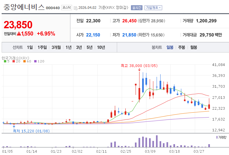
Task: Click the 하한가 15,650 text
Action: (x=151, y=35)
